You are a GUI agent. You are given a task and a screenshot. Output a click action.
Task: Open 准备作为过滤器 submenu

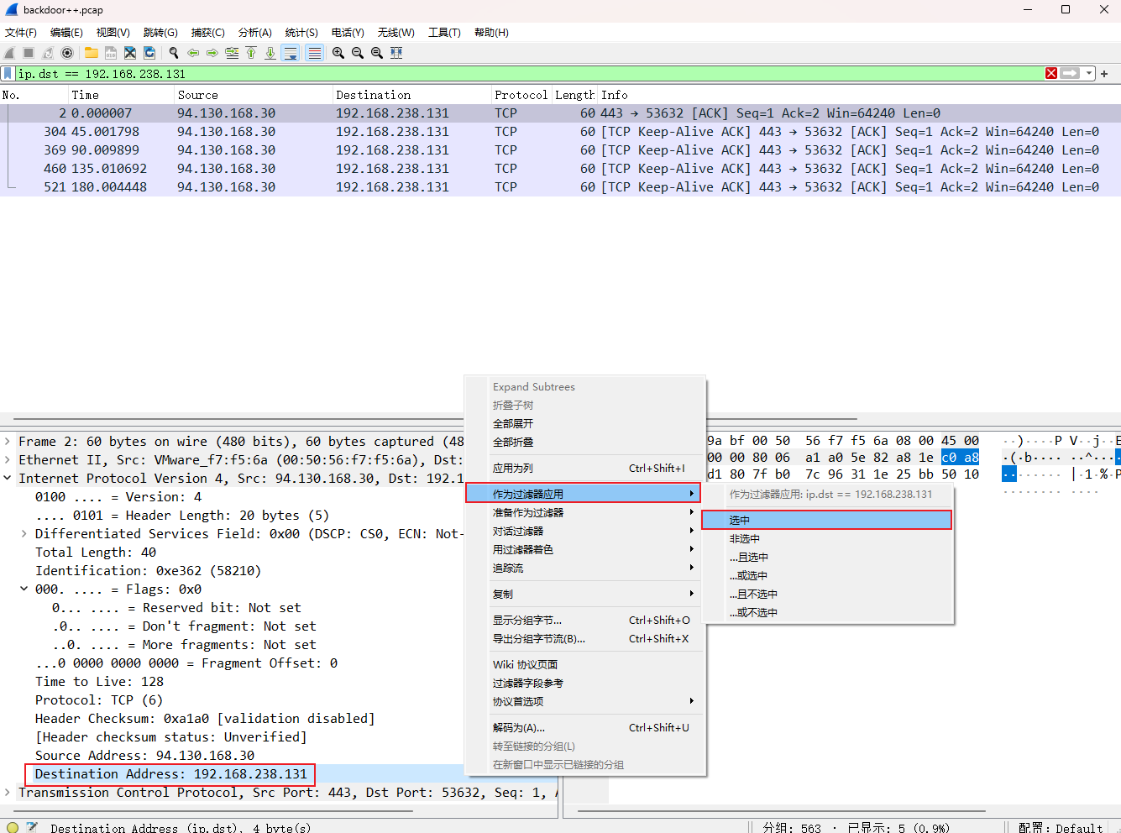coord(584,512)
